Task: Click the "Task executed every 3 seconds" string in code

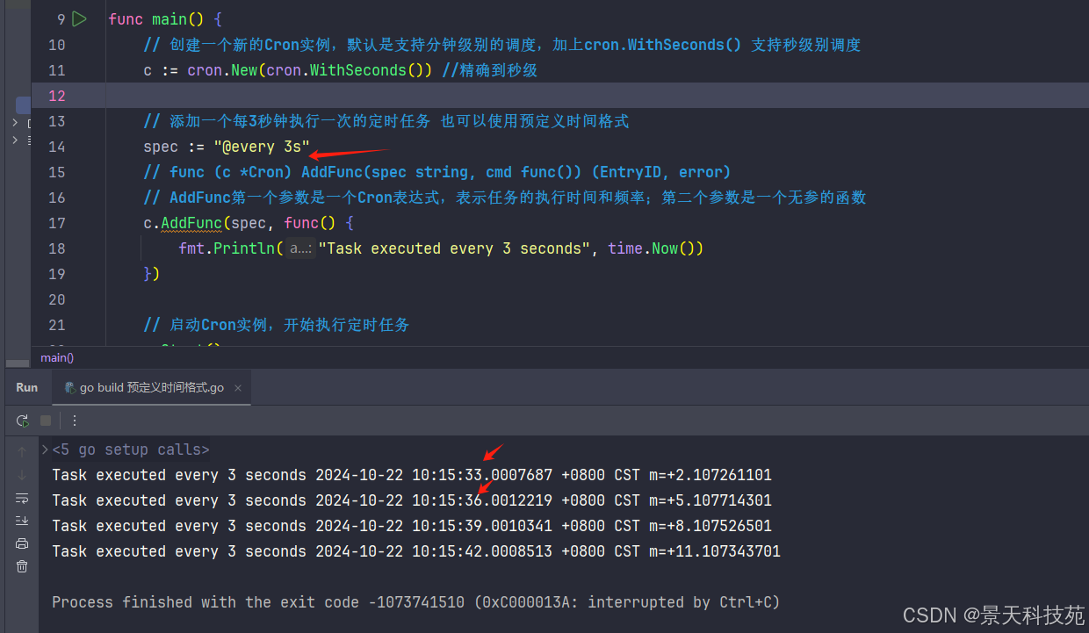Action: click(x=454, y=248)
